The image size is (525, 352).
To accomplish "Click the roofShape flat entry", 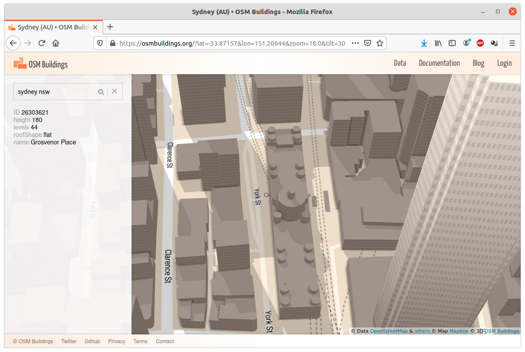I will point(33,135).
